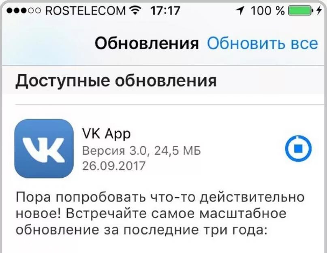Tap the Версия 3.0, 24,5 МБ line
The width and height of the screenshot is (327, 253).
(141, 150)
